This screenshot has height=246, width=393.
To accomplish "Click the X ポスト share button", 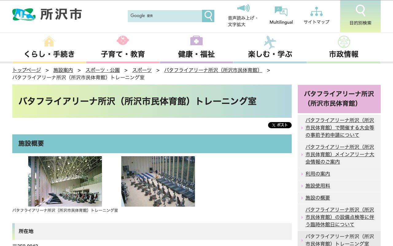I will click(280, 125).
